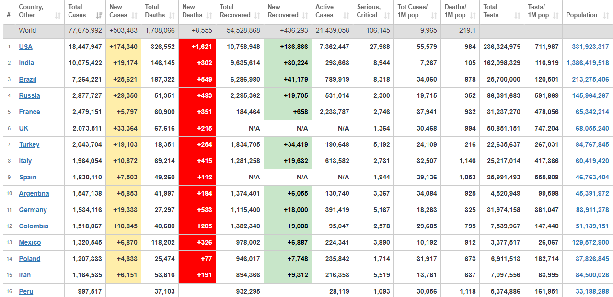Open the Russia country link
This screenshot has height=297, width=613.
29,95
